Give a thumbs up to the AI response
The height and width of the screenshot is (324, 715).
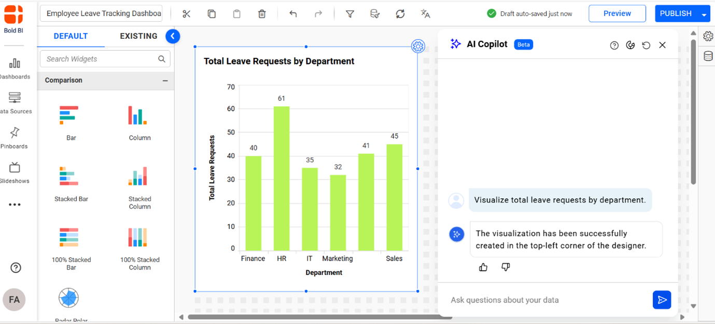click(483, 267)
